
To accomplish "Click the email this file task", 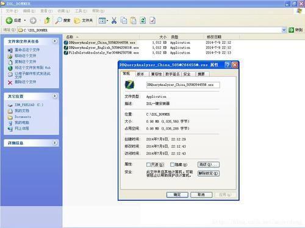I will coord(32,75).
